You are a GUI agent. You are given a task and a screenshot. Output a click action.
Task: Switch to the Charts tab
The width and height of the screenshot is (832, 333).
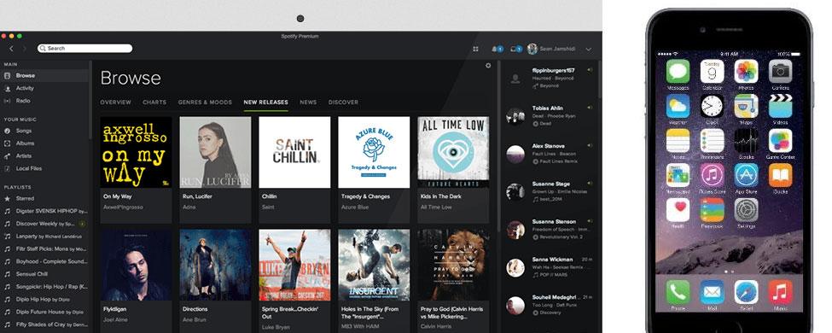(x=154, y=102)
